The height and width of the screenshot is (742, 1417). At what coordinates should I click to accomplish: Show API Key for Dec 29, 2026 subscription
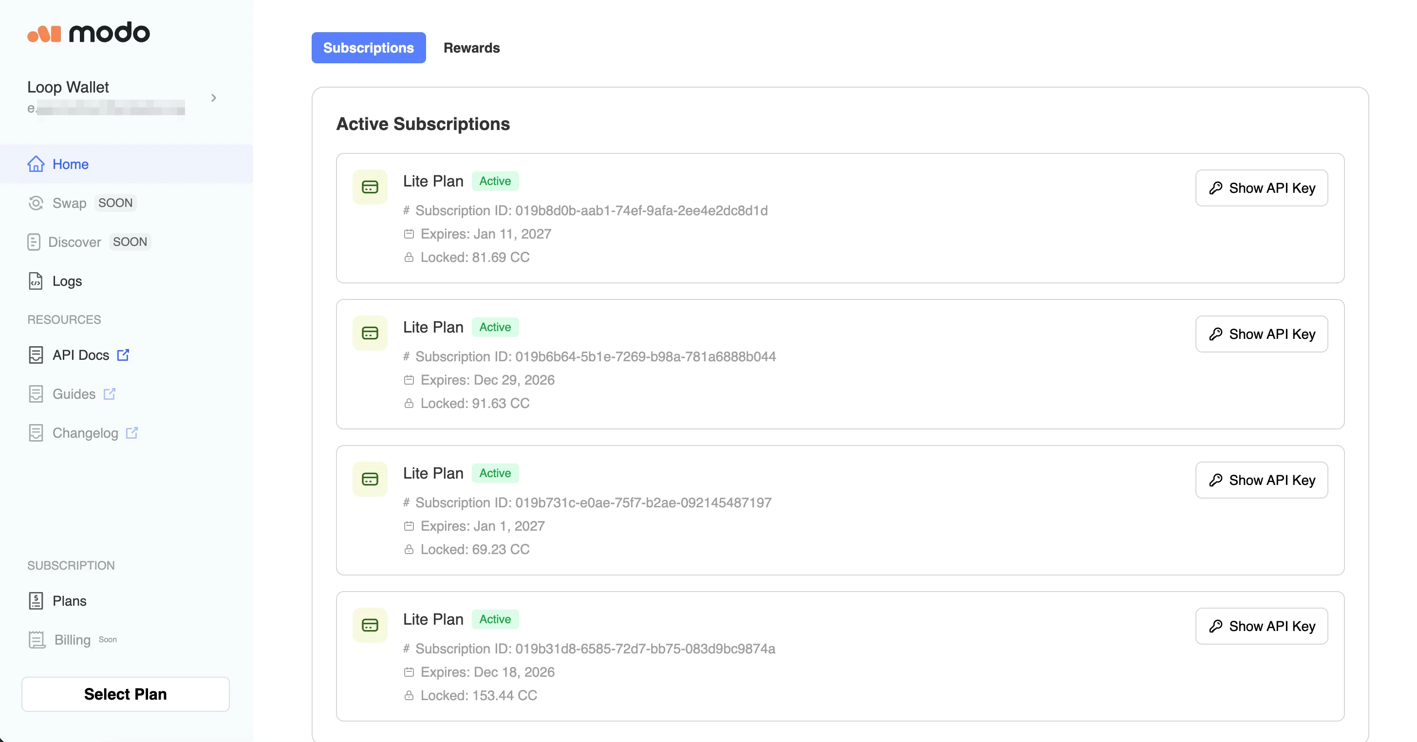point(1261,334)
